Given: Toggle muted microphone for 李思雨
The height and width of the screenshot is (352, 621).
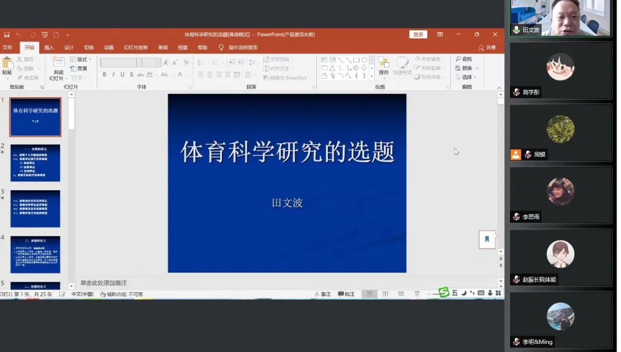Looking at the screenshot, I should (517, 217).
